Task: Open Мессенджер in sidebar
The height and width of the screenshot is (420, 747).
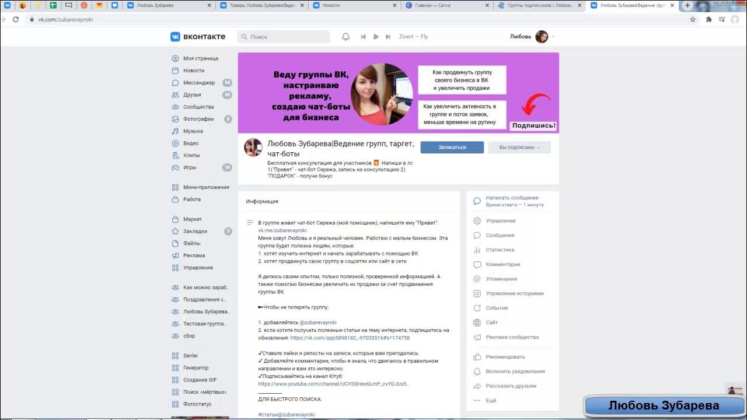Action: [199, 83]
